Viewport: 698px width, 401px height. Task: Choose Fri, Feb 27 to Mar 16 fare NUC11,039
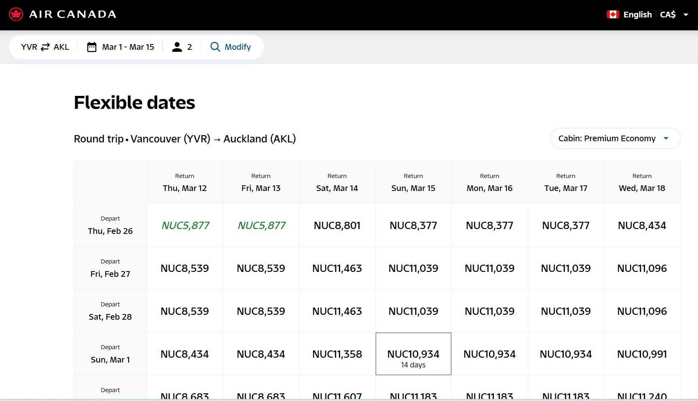click(490, 268)
